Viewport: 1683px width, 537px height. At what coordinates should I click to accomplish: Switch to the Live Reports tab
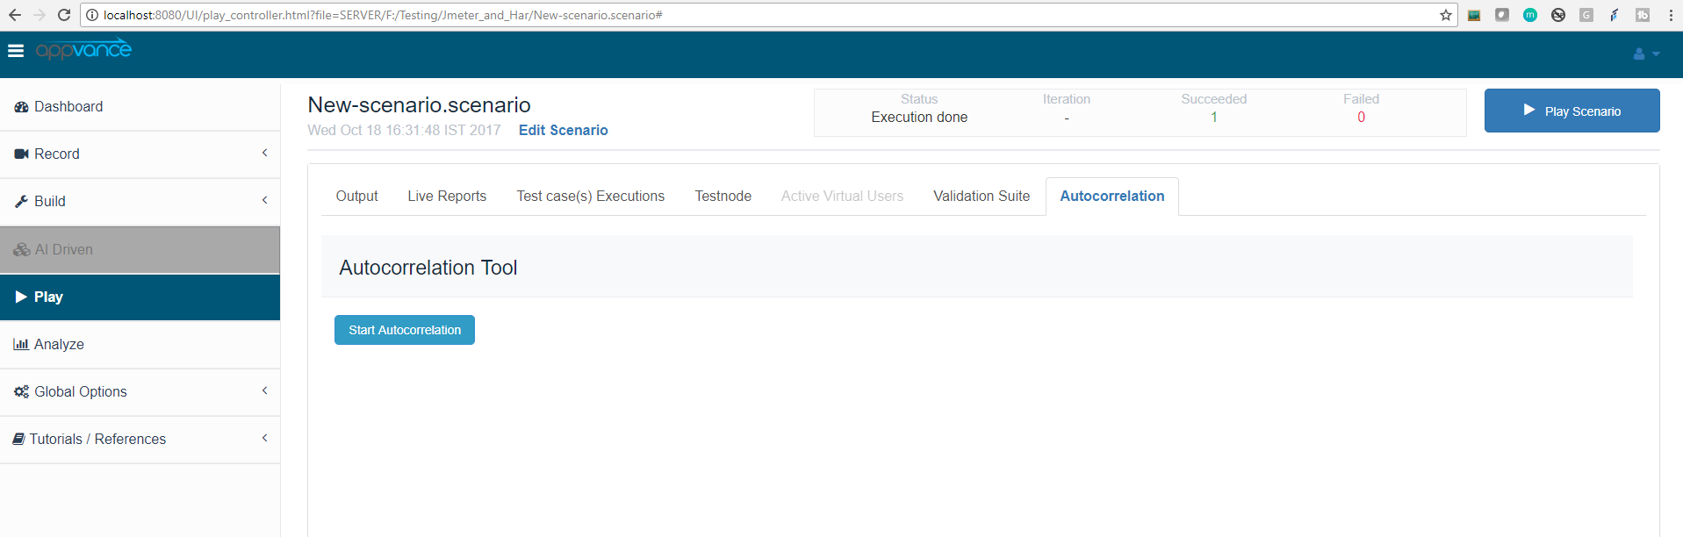(x=447, y=197)
